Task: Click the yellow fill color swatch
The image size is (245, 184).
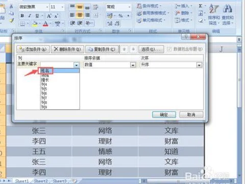Action: tap(35, 24)
